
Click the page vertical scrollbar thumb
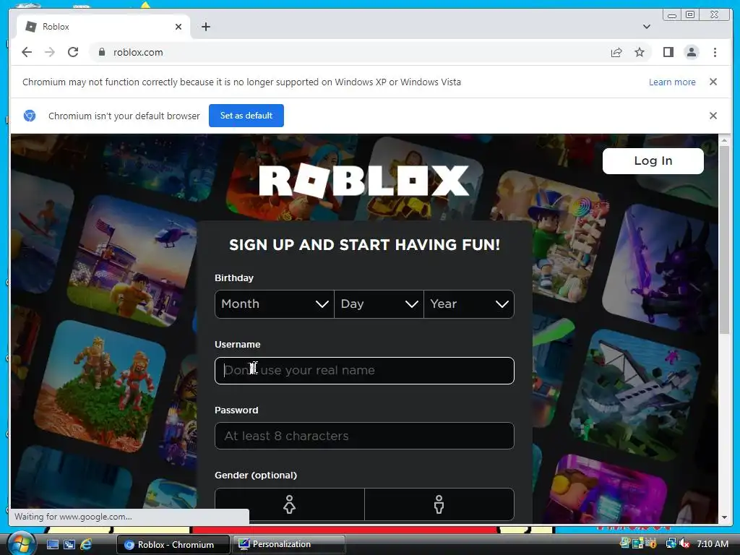coord(724,240)
